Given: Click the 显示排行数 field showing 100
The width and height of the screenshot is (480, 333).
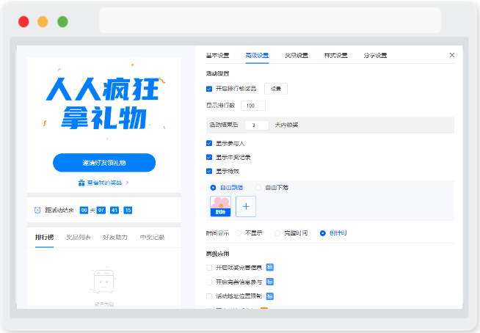Looking at the screenshot, I should [253, 106].
